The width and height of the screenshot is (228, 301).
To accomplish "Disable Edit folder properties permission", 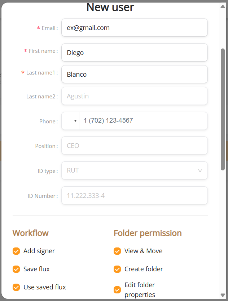I will click(117, 290).
